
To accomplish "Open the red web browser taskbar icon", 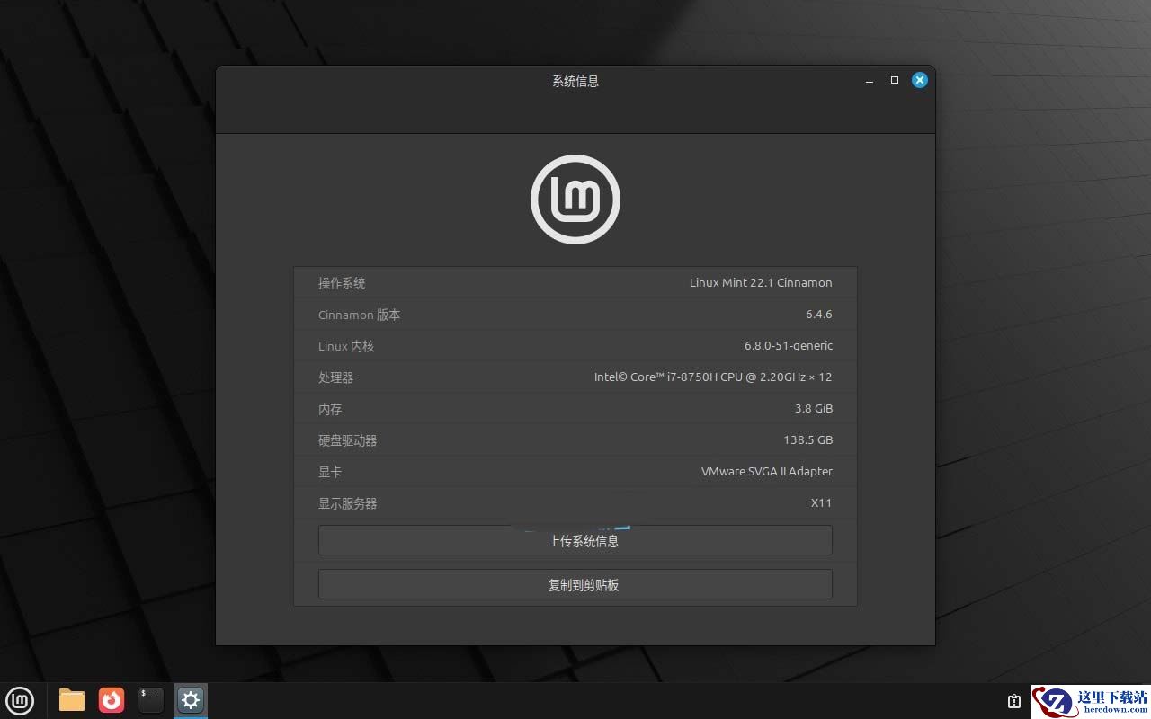I will (x=112, y=700).
